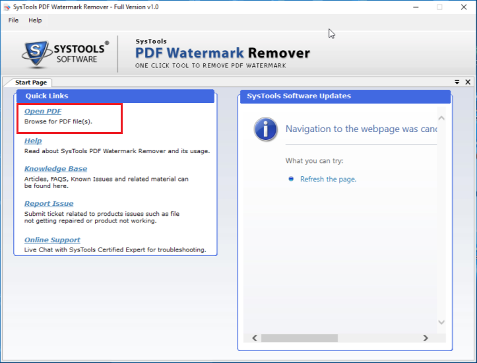Click the PDF Watermark Remover banner title
This screenshot has width=477, height=363.
[222, 53]
